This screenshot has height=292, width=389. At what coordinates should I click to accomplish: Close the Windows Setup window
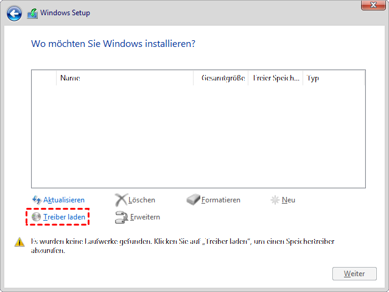[x=373, y=5]
